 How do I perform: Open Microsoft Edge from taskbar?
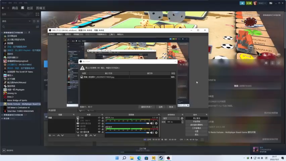click(139, 158)
